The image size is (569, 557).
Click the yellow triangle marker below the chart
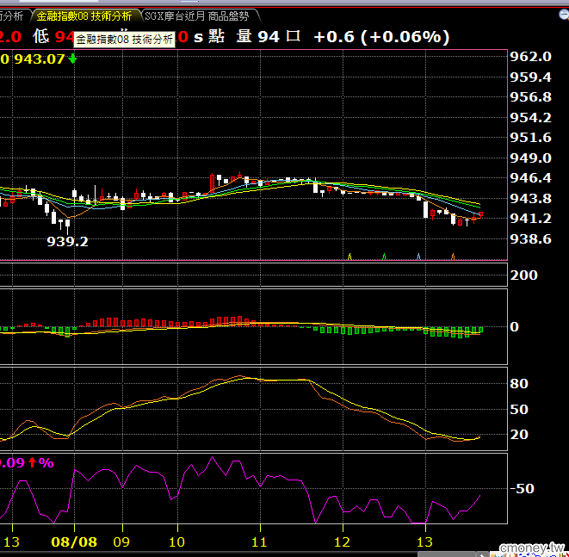point(349,257)
